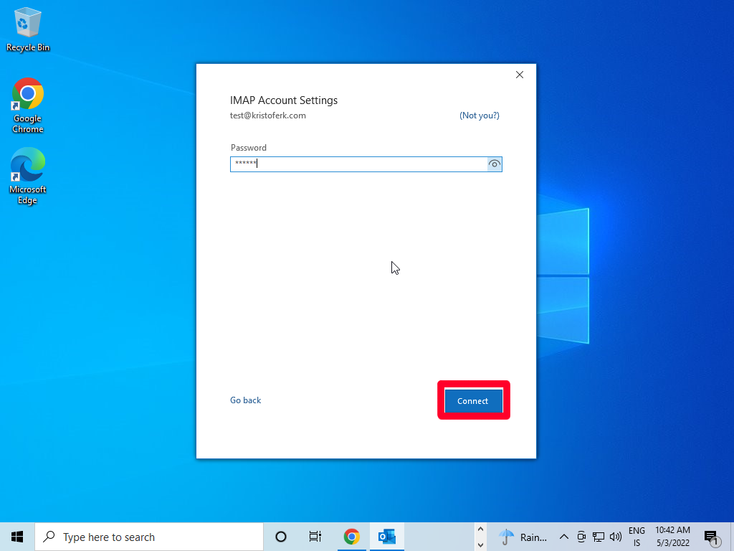The width and height of the screenshot is (734, 551).
Task: Click into the Password input field
Action: point(358,164)
